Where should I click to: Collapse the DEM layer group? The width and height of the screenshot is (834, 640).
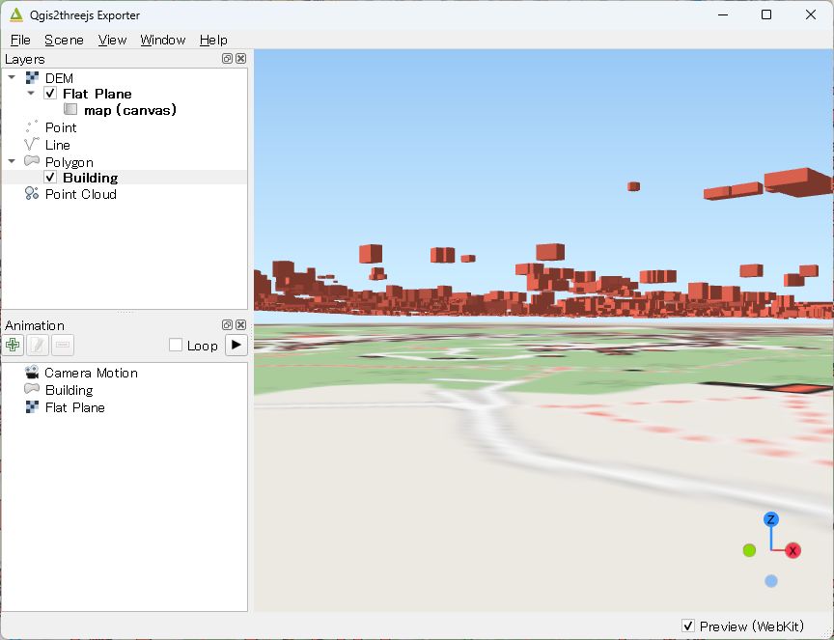[12, 77]
